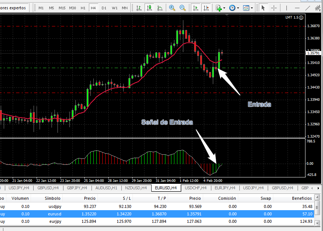Screen dimensions: 323x231
Task: Sort orders by T / P column
Action: point(162,198)
